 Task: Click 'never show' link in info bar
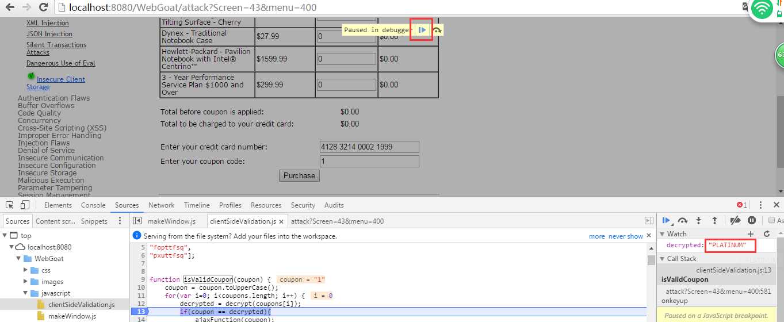626,236
